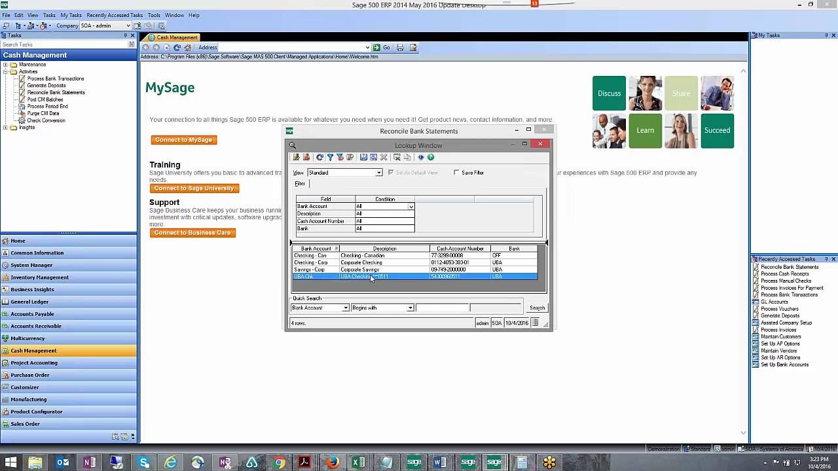
Task: Click the first select-and-return icon in Lookup toolbar
Action: coord(297,157)
